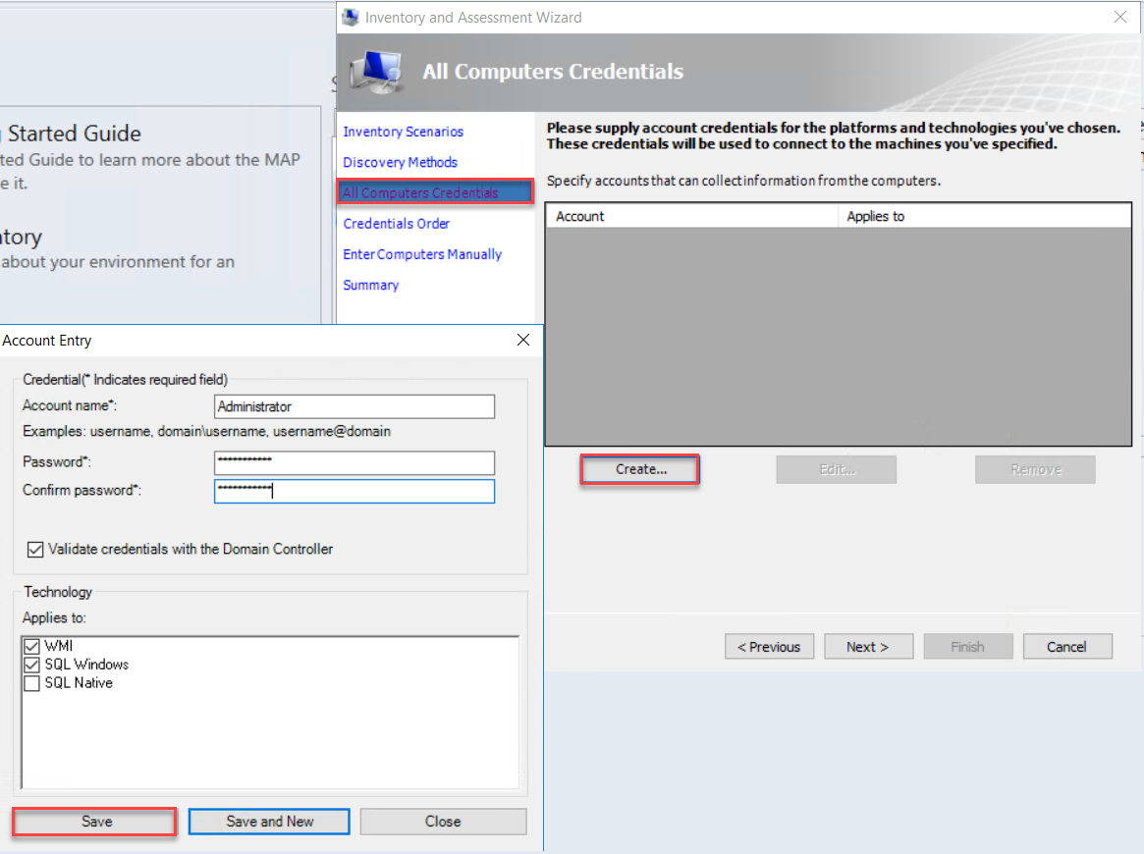This screenshot has width=1144, height=854.
Task: Close the Account Entry dialog with X
Action: click(x=523, y=340)
